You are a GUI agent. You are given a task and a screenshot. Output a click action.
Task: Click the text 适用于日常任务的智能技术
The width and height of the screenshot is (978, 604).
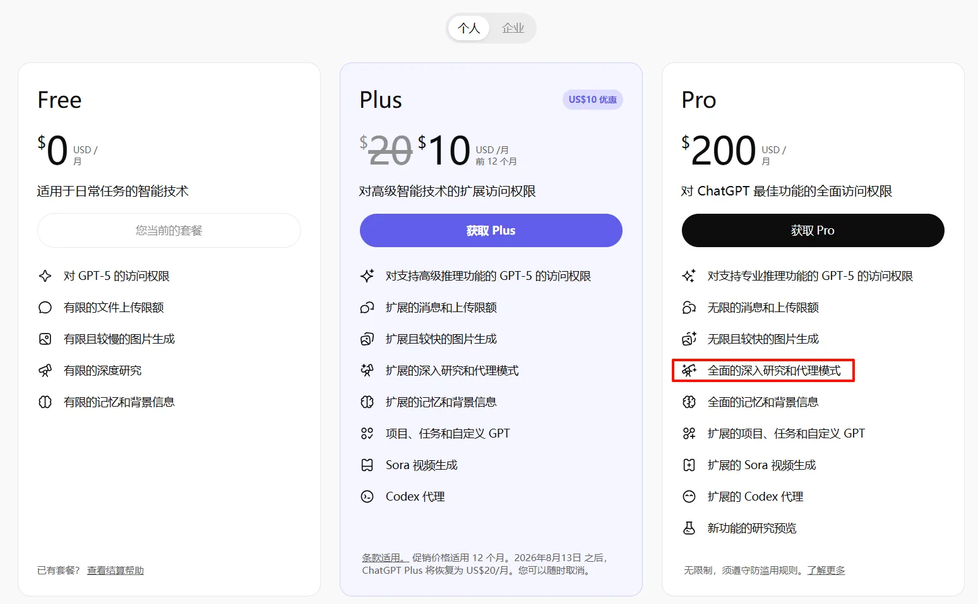click(x=113, y=191)
